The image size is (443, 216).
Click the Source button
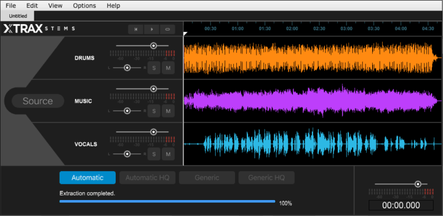pyautogui.click(x=38, y=101)
